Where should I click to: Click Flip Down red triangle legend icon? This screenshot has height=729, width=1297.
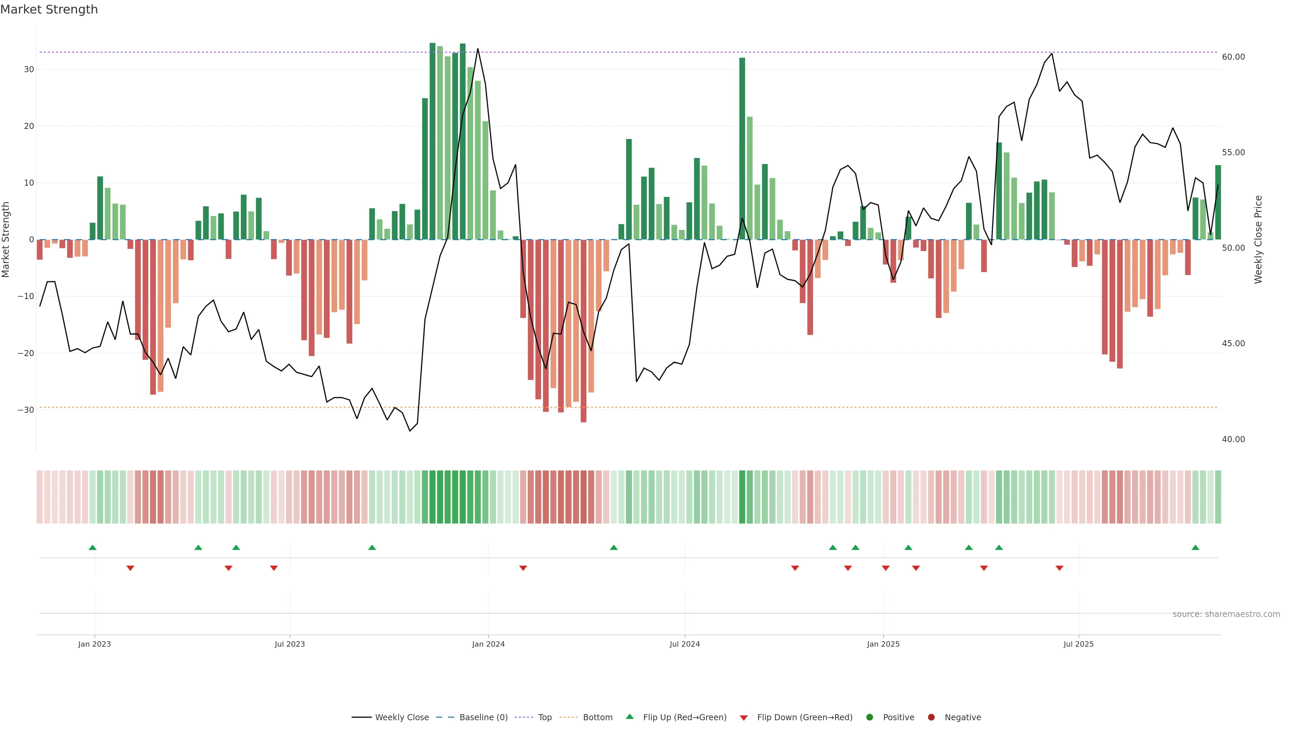click(744, 718)
